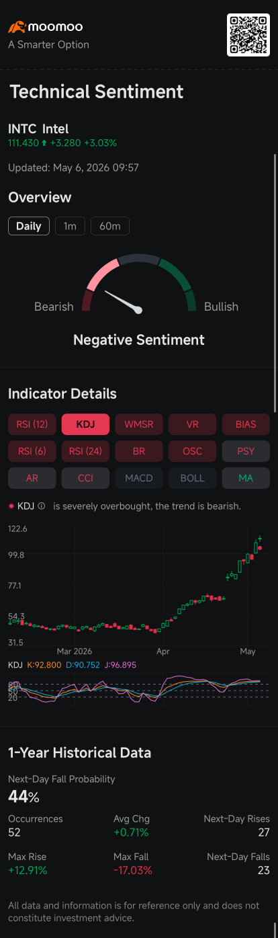This screenshot has width=278, height=938.
Task: Switch to the 1m timeframe
Action: tap(70, 226)
